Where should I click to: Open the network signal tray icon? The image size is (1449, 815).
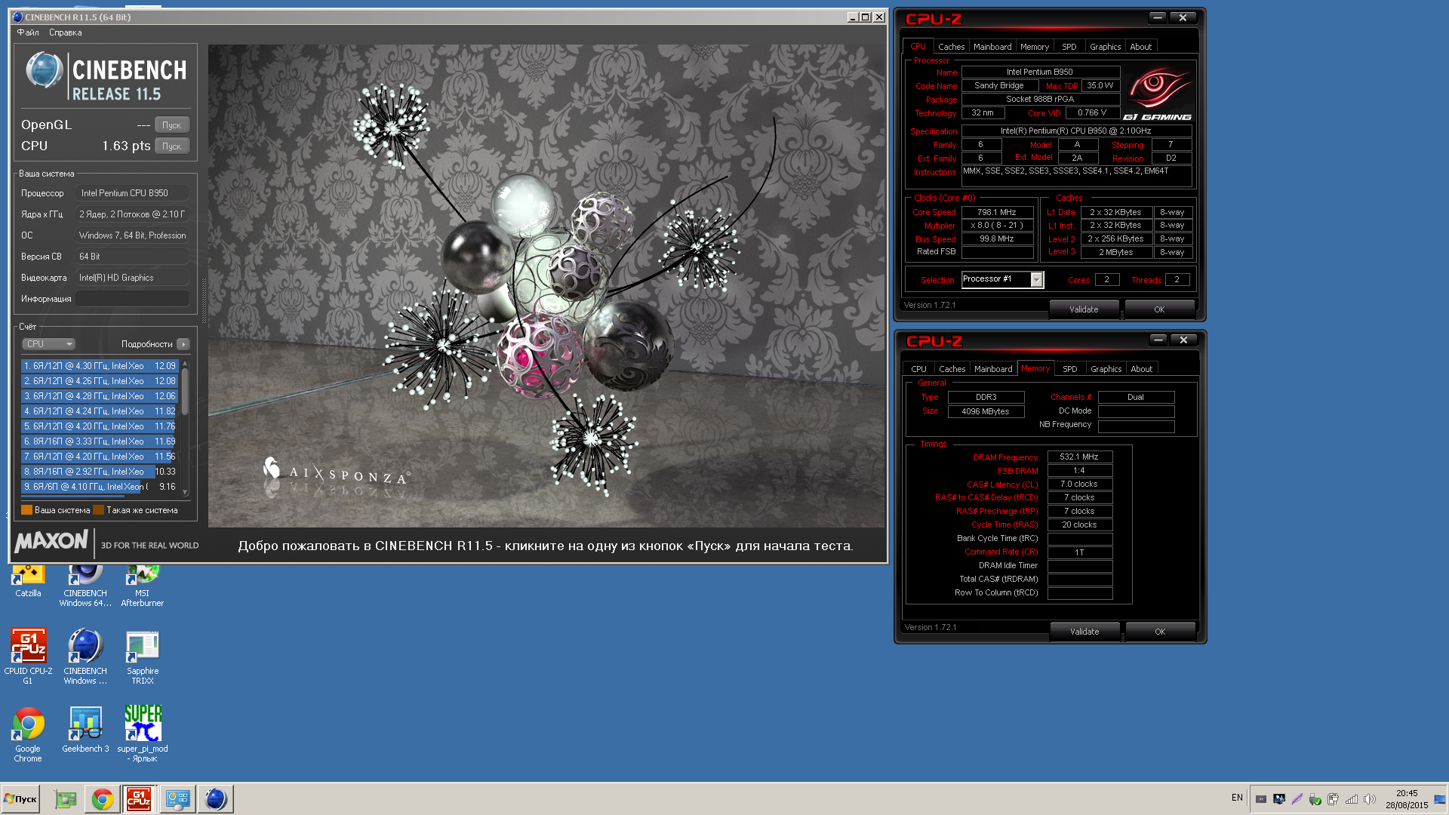pyautogui.click(x=1352, y=799)
